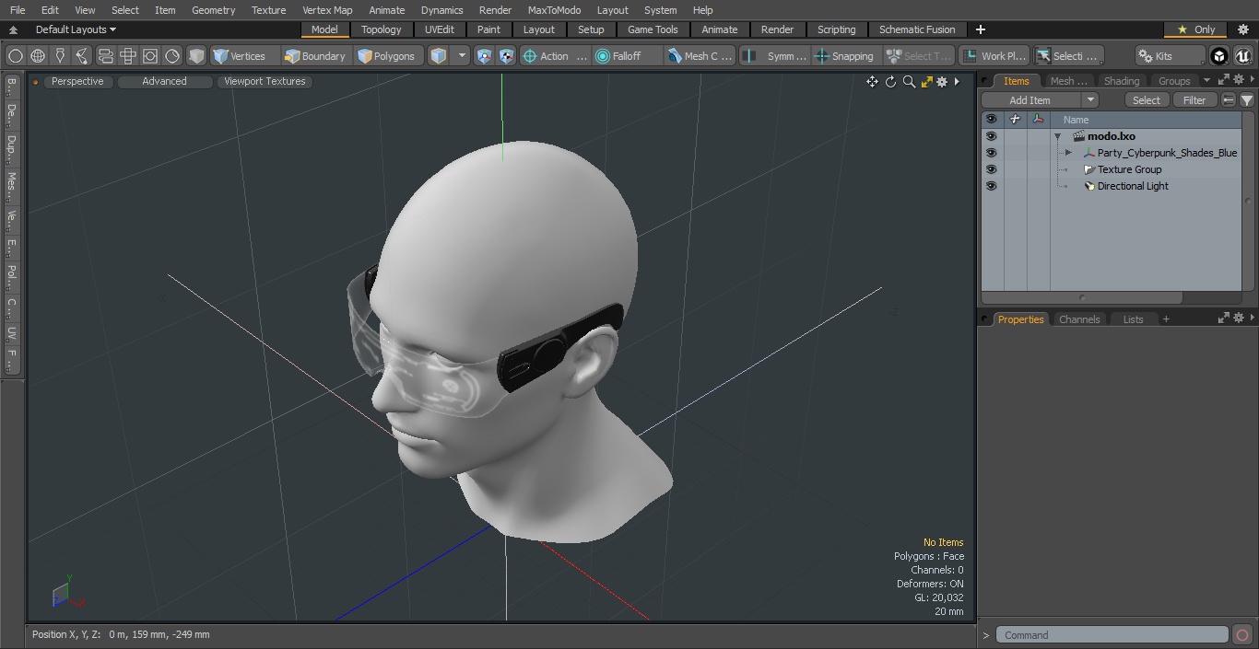Viewport: 1259px width, 649px height.
Task: Toggle the Only star button
Action: click(1196, 29)
